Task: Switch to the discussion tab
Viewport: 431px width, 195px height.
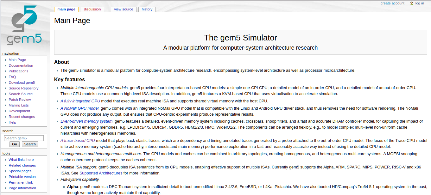Action: 92,9
